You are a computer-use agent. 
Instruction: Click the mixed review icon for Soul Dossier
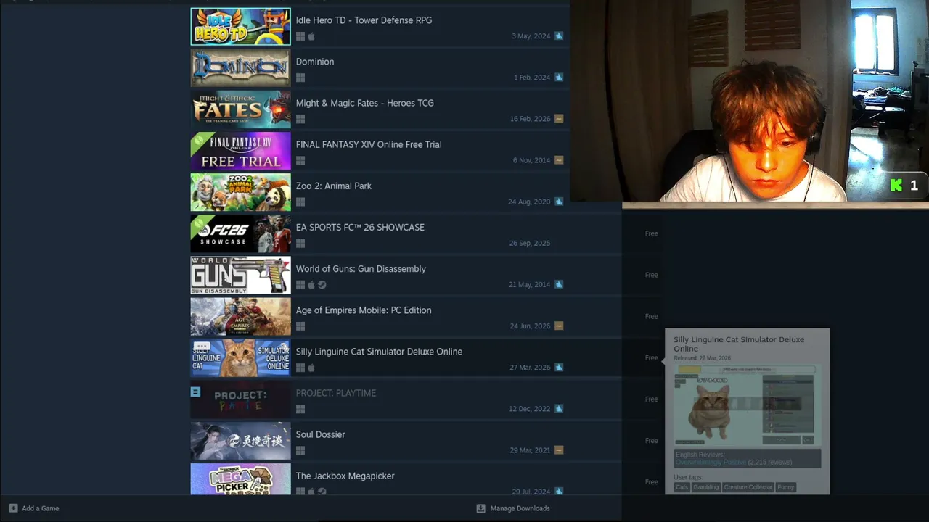coord(559,449)
